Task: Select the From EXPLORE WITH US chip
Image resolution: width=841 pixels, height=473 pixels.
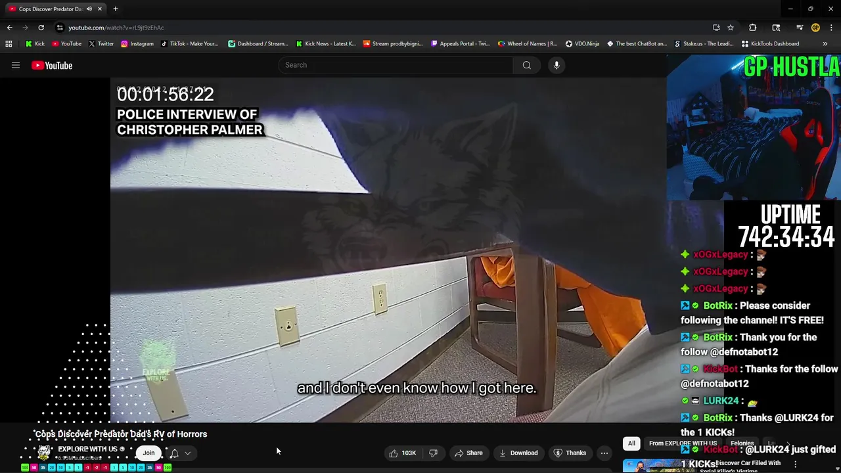Action: coord(683,443)
